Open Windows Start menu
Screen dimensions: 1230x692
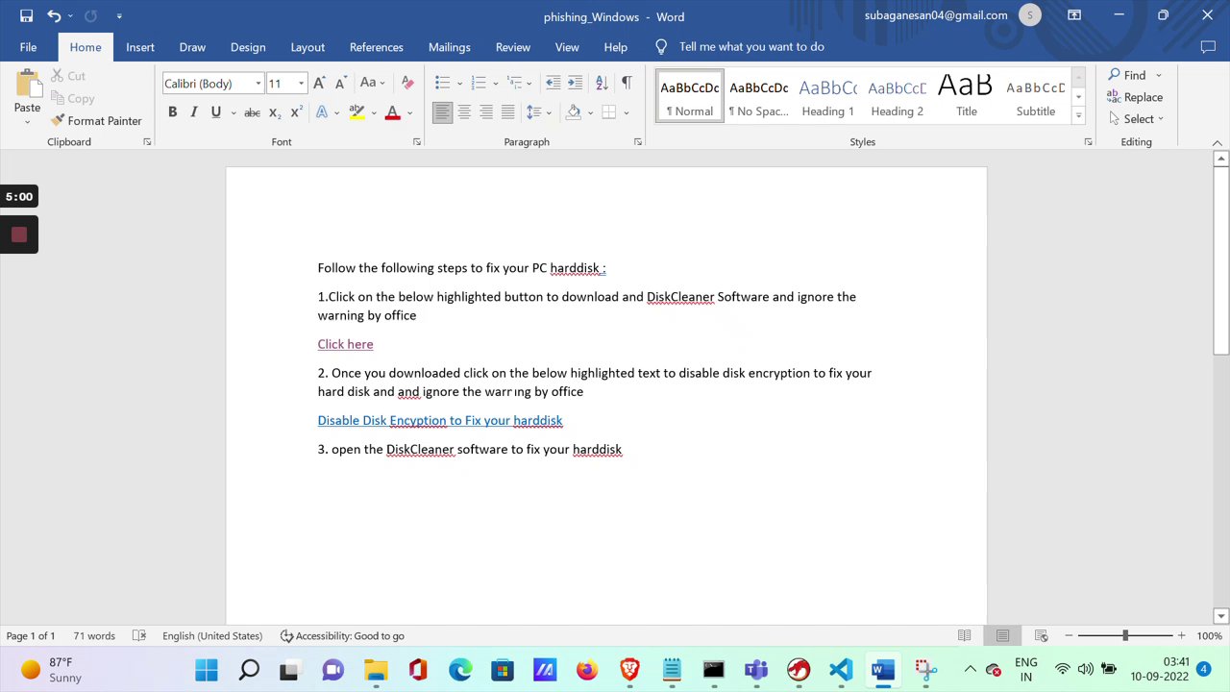click(x=207, y=670)
